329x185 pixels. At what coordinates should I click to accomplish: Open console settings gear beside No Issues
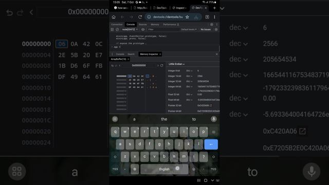click(216, 30)
